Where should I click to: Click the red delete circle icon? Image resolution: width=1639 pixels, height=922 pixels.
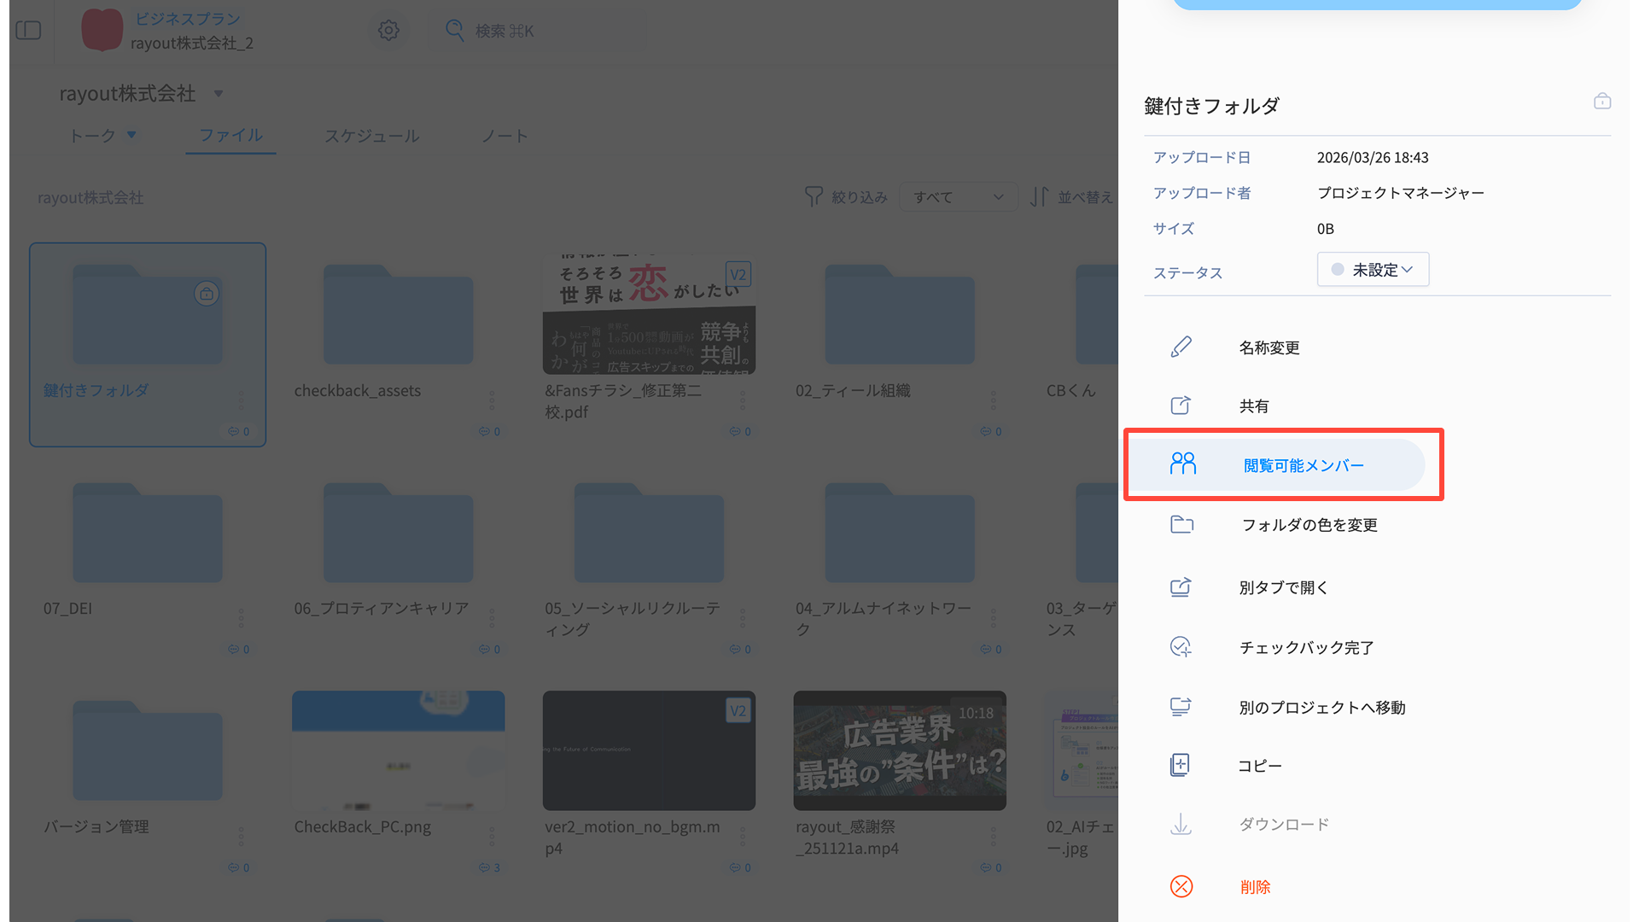point(1181,886)
